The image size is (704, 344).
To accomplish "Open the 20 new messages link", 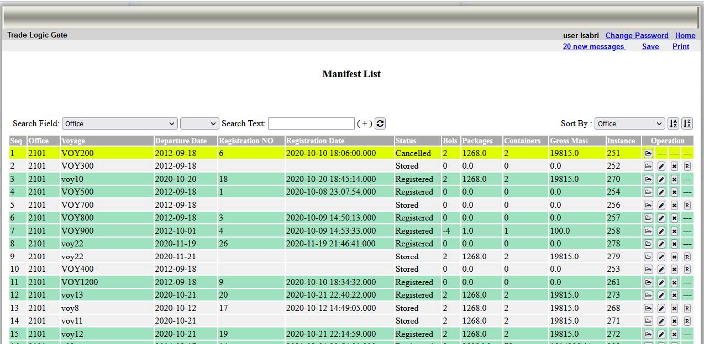I will click(594, 47).
